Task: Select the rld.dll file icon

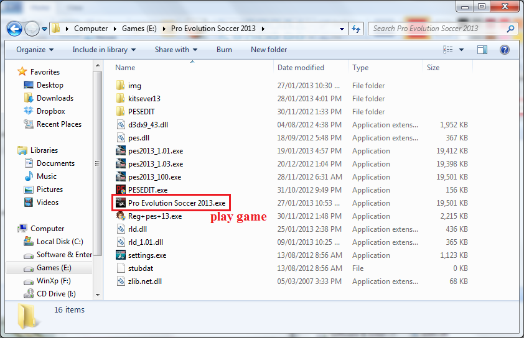Action: click(121, 229)
